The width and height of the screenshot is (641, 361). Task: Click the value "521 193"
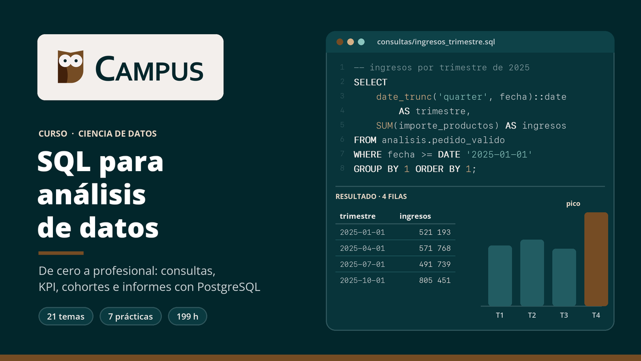435,232
